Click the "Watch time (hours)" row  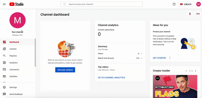(120, 58)
